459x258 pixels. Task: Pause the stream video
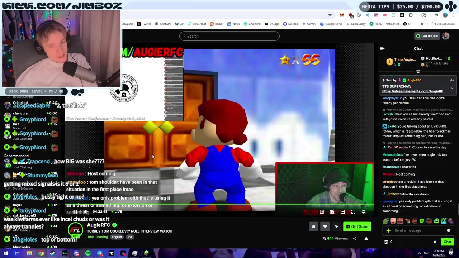click(75, 212)
